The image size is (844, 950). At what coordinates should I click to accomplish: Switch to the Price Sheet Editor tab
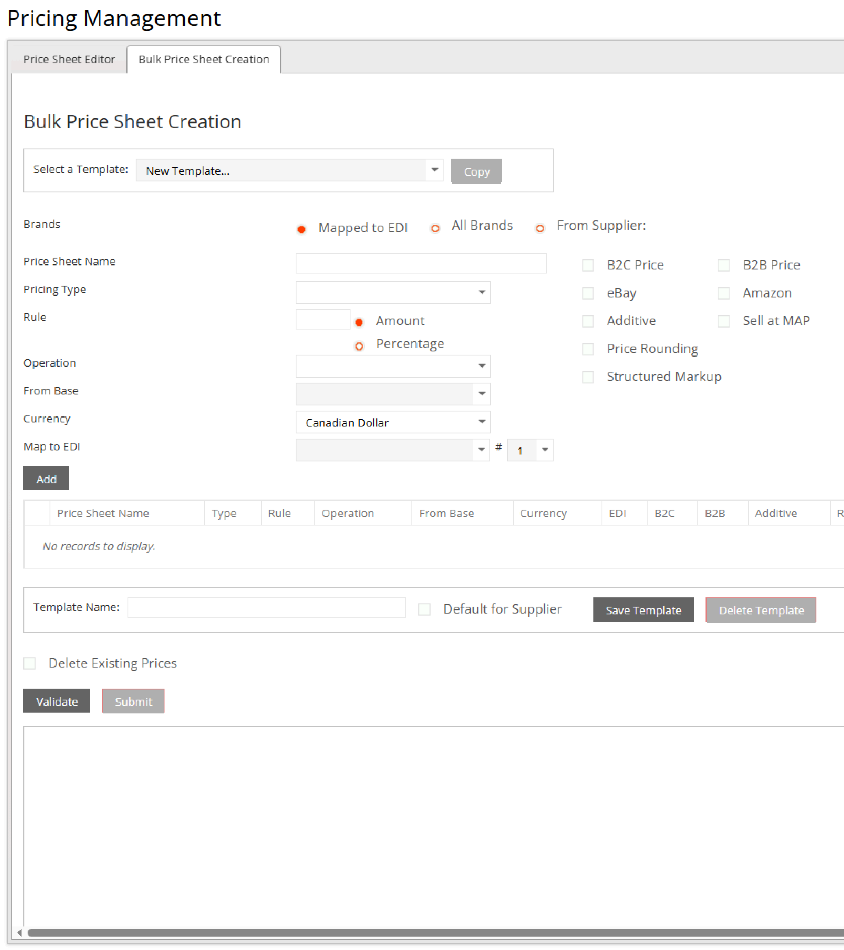pos(69,60)
